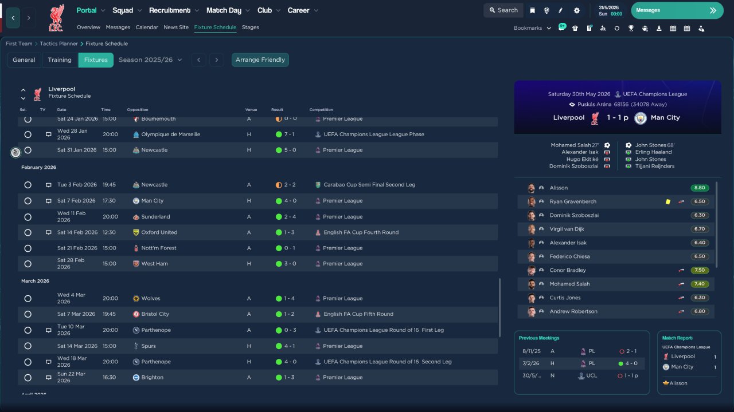Click Ryan Gravenberch's yellow card icon

[667, 201]
